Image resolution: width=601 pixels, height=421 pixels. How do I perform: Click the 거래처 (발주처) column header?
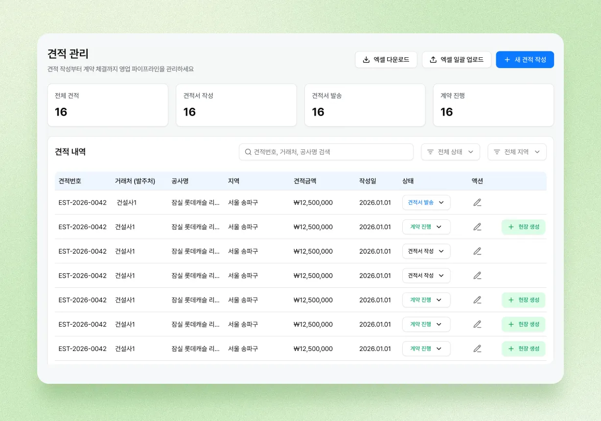click(135, 181)
